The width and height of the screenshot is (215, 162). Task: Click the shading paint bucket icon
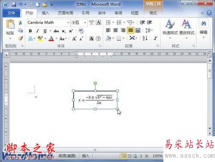click(108, 38)
